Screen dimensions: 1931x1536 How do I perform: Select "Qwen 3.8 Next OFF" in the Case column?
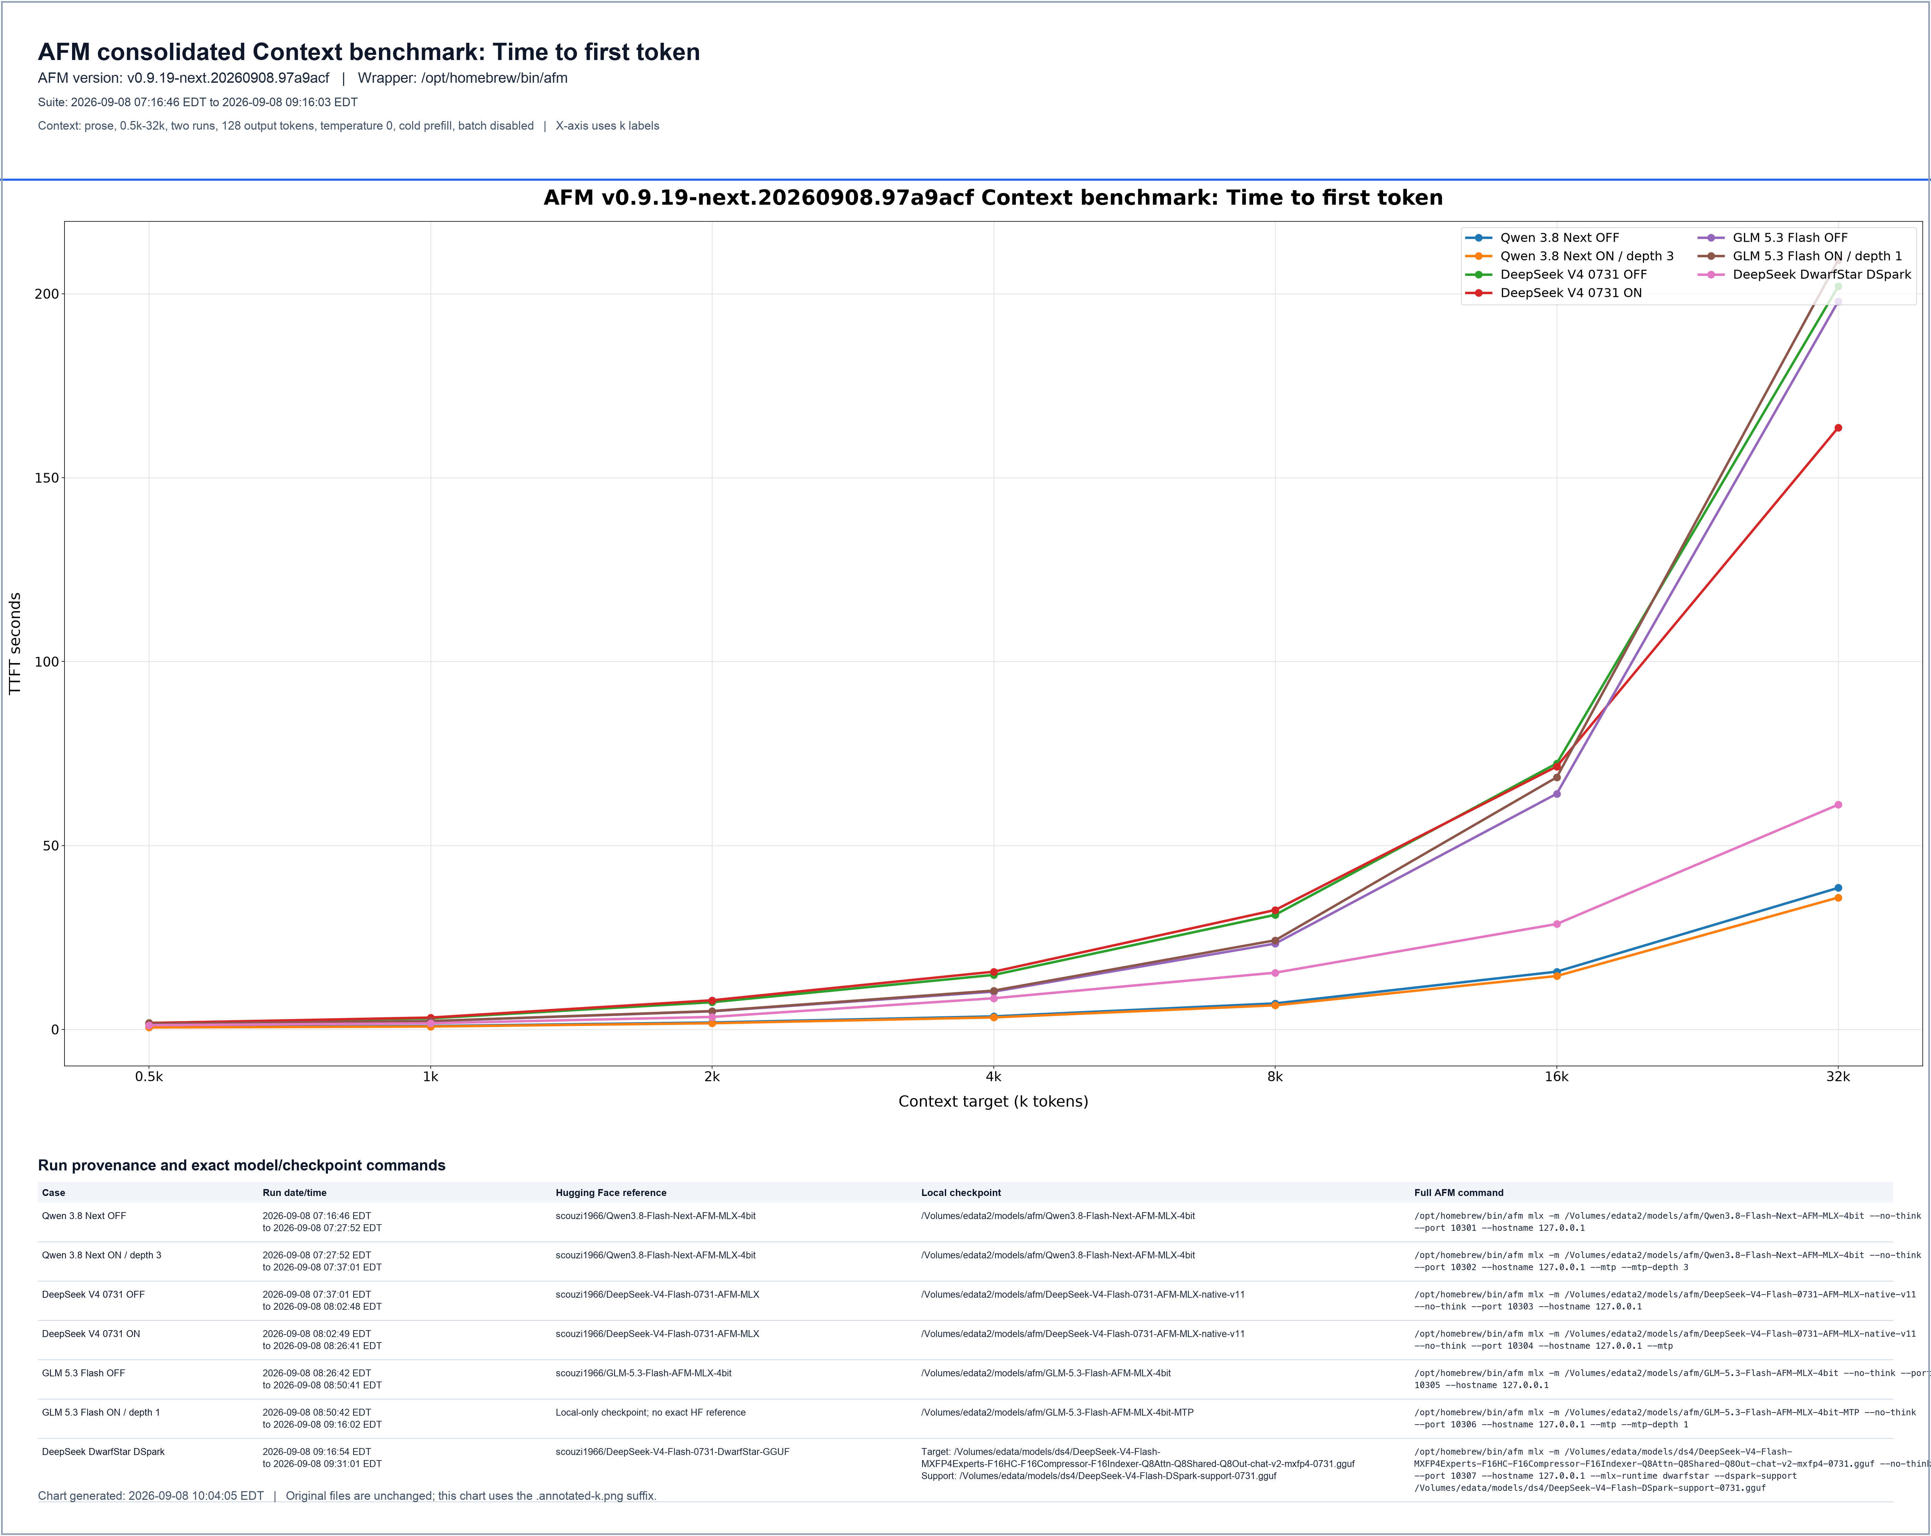pos(84,1216)
